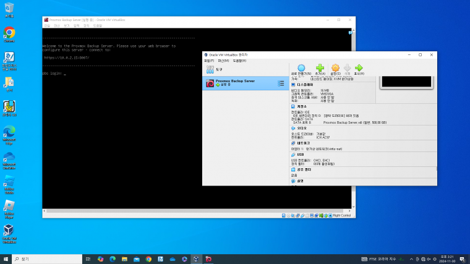Screen dimensions: 470x264
Task: Open VM Settings via the orange gear icon
Action: click(335, 68)
